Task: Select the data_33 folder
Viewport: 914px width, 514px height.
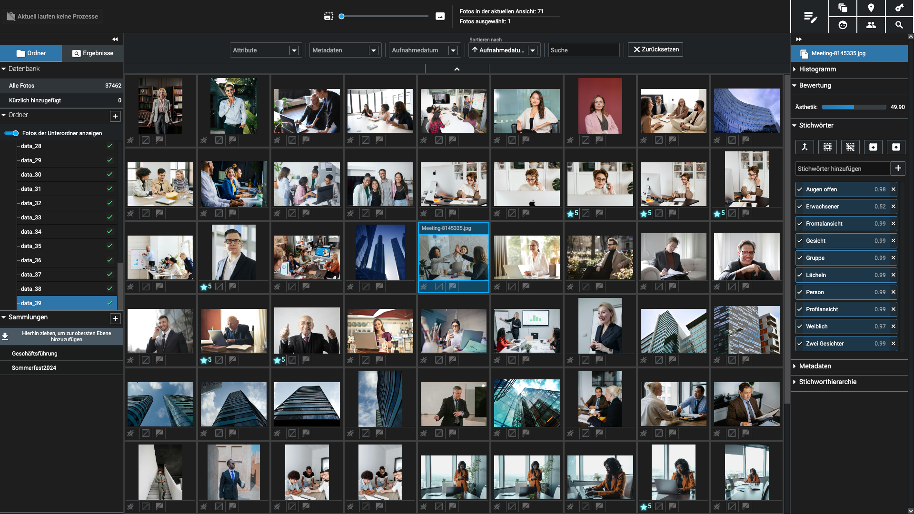Action: pyautogui.click(x=31, y=217)
